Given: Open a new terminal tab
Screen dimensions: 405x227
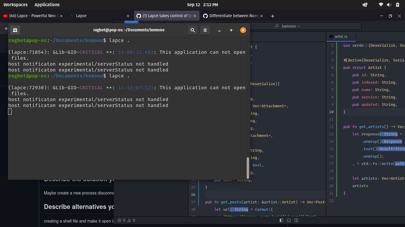Looking at the screenshot, I should point(15,30).
